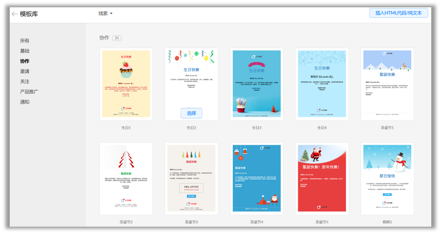This screenshot has width=441, height=234.
Task: Select the 圣诞节3 15% offer template
Action: coord(192,178)
